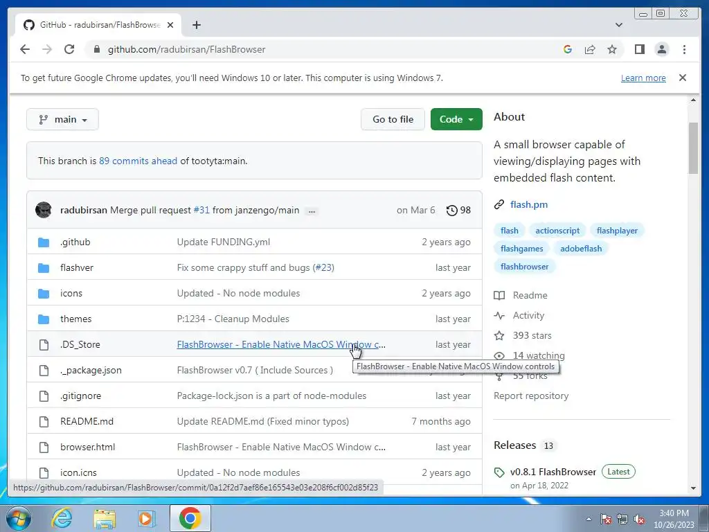Open Chrome profile avatar menu
The height and width of the screenshot is (532, 709).
[661, 49]
